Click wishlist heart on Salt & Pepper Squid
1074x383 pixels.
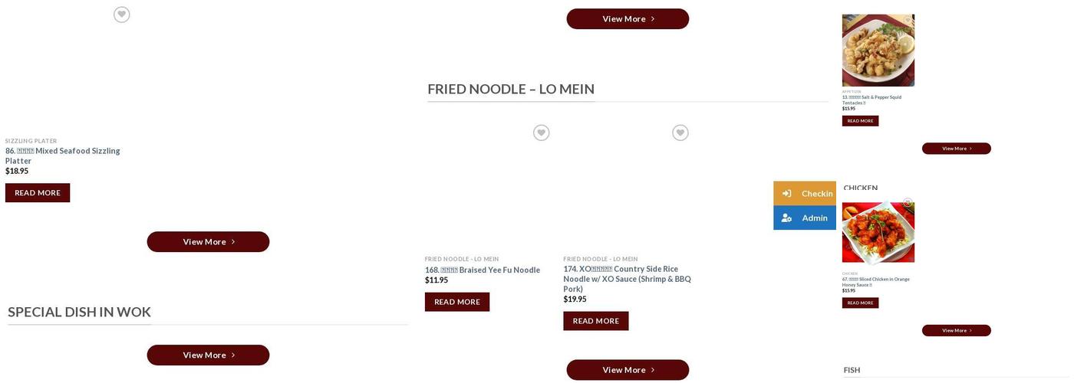[908, 21]
